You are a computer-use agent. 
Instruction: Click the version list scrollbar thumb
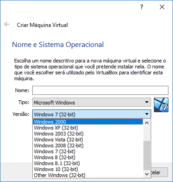147,156
